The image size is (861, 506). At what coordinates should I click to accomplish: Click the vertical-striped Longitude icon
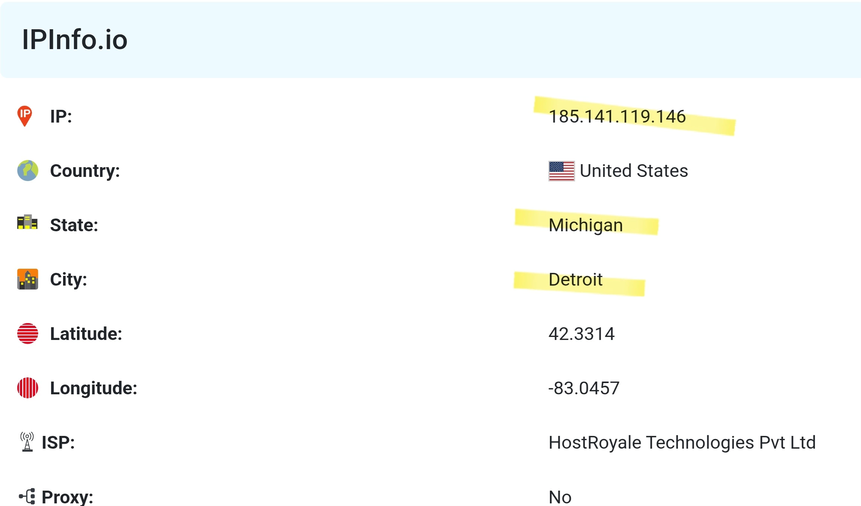coord(28,388)
